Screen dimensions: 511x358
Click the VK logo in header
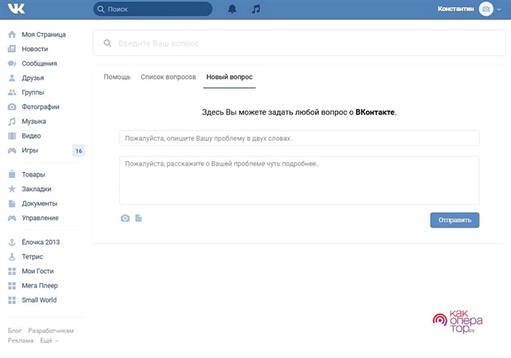(16, 9)
